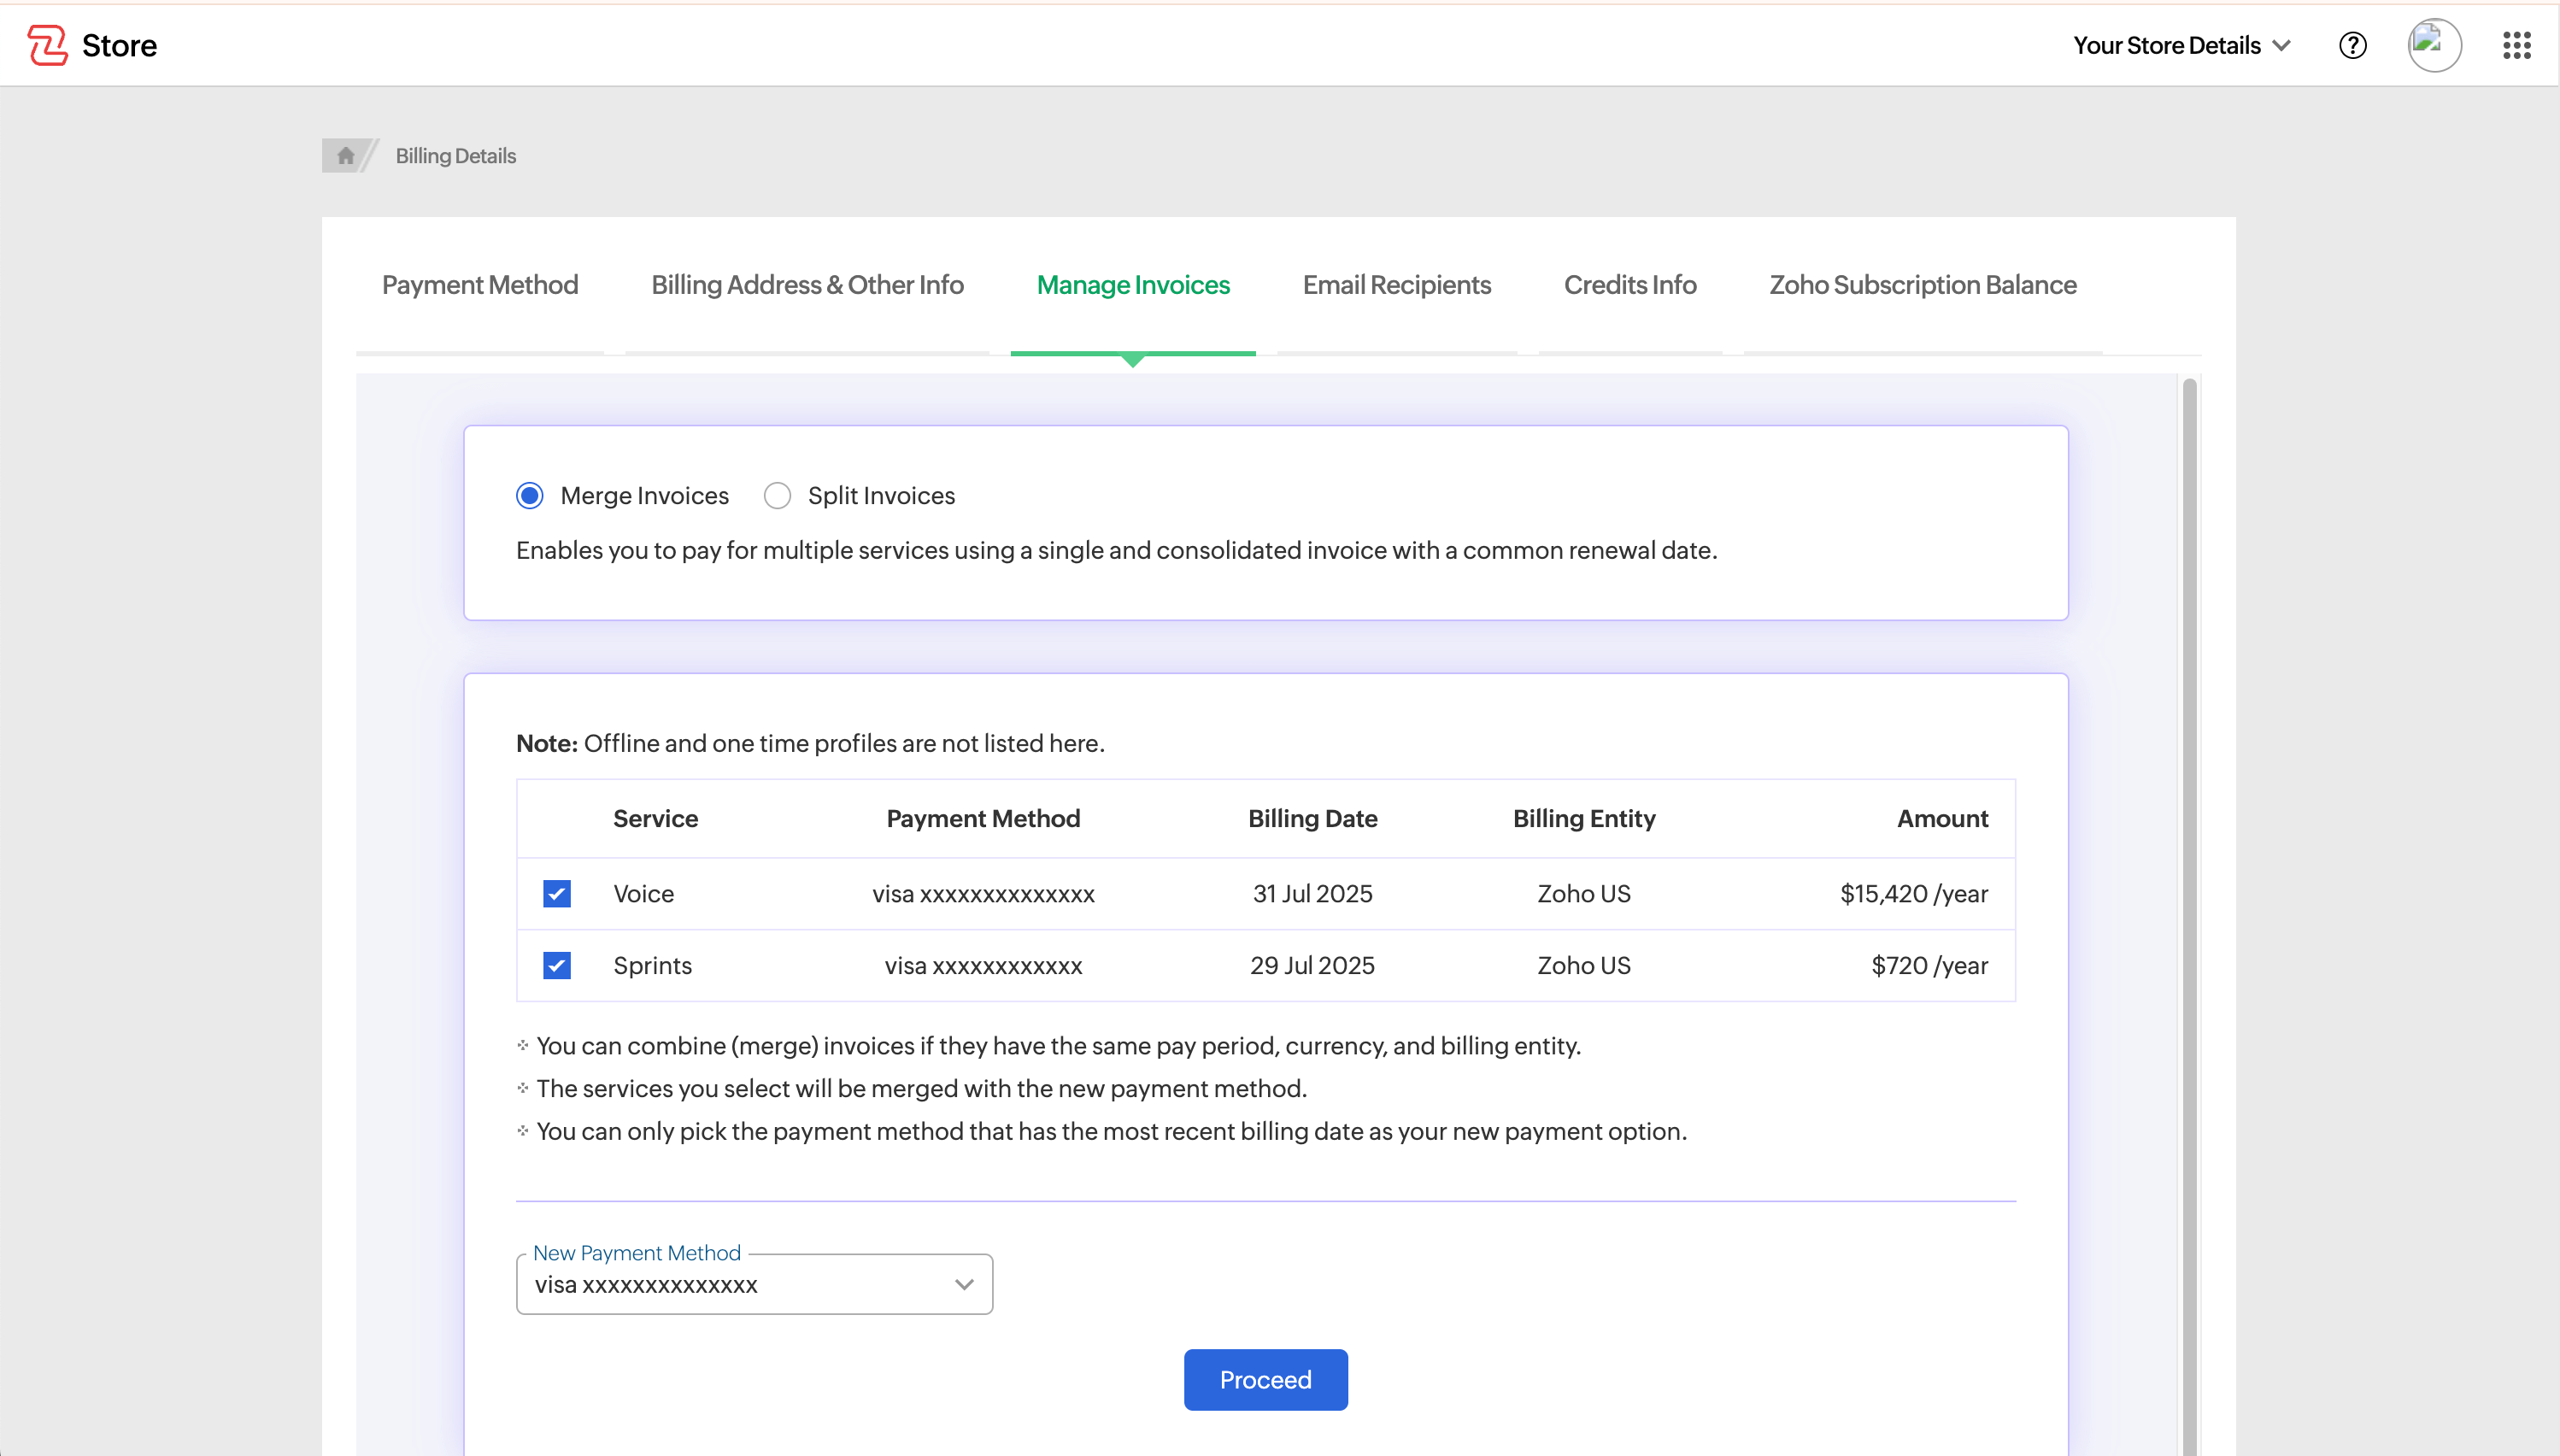Click the Zoho Store logo icon
The image size is (2560, 1456).
click(47, 45)
